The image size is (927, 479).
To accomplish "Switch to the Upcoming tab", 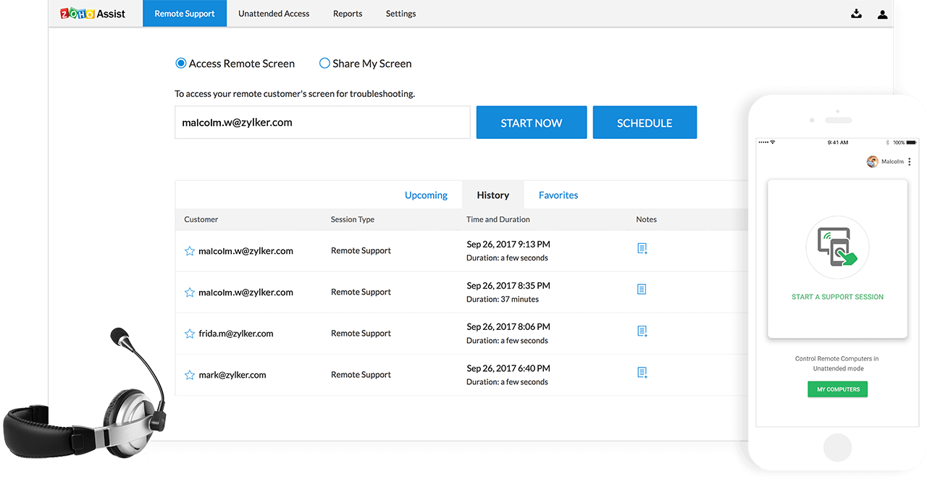I will (426, 195).
